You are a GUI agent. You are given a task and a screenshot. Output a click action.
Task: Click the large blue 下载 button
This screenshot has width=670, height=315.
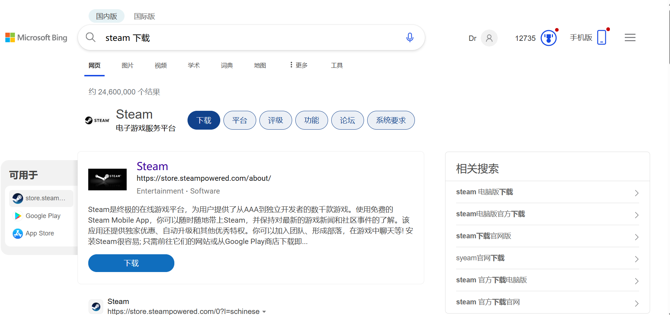click(131, 263)
